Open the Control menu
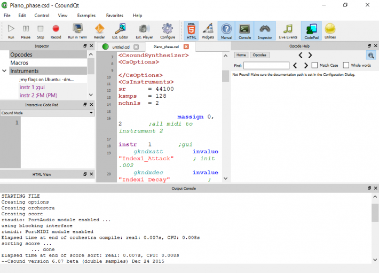Image resolution: width=379 pixels, height=273 pixels. pos(42,15)
